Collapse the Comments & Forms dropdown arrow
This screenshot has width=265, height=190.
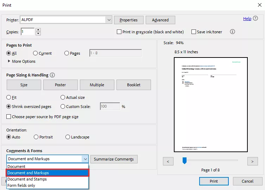point(86,159)
